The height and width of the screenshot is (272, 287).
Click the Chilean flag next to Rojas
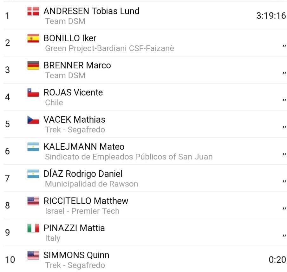[33, 93]
